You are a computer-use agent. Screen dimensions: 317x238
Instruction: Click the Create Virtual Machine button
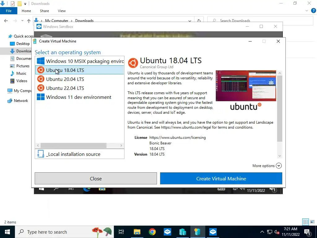coord(221,178)
